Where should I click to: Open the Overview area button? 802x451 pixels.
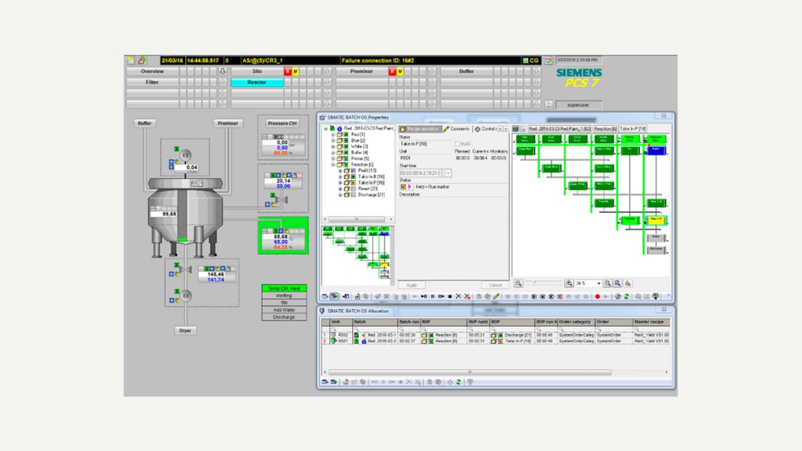click(x=153, y=71)
